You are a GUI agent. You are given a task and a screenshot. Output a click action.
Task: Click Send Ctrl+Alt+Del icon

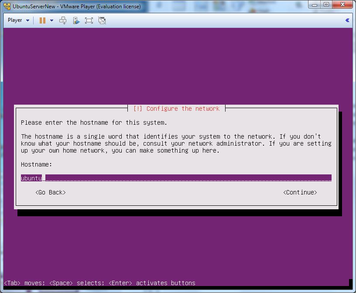pyautogui.click(x=63, y=20)
